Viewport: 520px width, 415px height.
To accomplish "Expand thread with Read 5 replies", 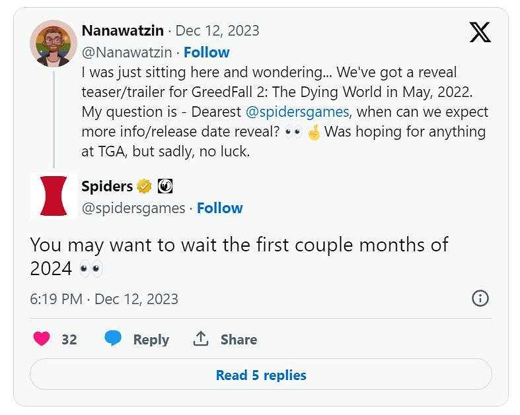I will tap(261, 375).
